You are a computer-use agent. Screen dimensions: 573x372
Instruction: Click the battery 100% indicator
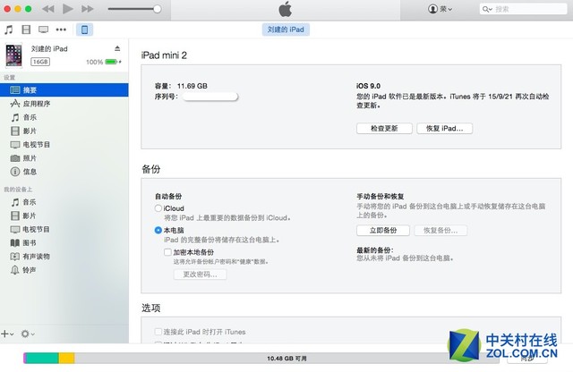pos(104,62)
